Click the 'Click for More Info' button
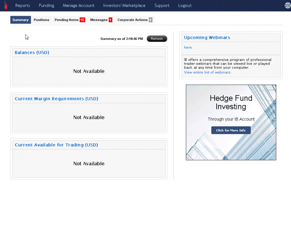This screenshot has width=291, height=252. click(x=231, y=130)
